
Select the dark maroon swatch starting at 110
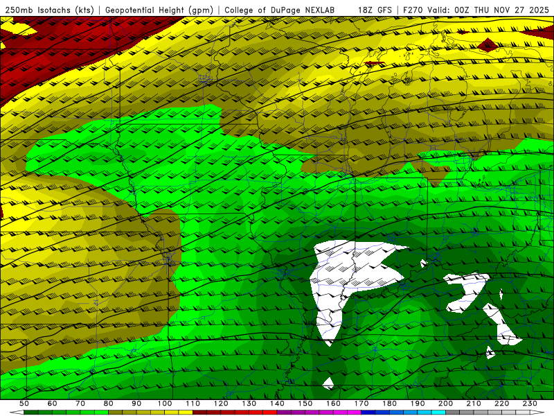[x=199, y=412]
